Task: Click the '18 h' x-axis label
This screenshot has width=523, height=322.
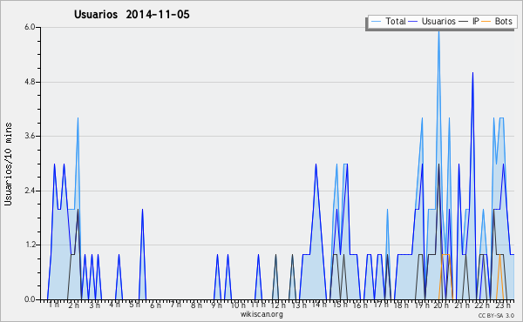Action: (x=401, y=305)
